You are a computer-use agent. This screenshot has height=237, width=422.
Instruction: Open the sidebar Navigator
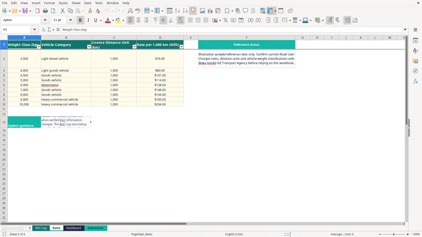coord(415,71)
